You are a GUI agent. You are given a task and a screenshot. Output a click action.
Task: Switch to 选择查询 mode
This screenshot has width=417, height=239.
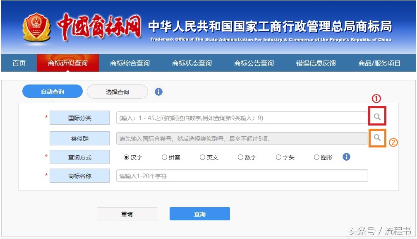coord(117,91)
